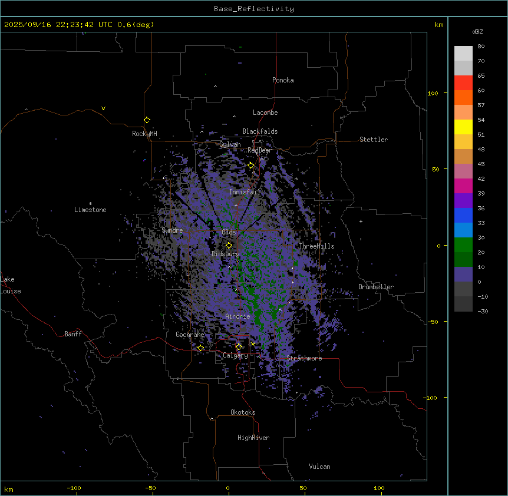
Task: Click the bright green legend swatch below 30
Action: point(463,245)
